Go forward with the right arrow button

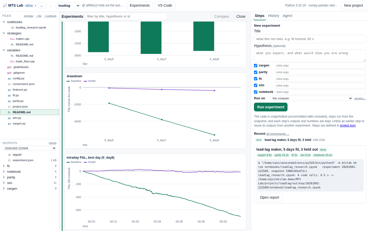[50, 6]
